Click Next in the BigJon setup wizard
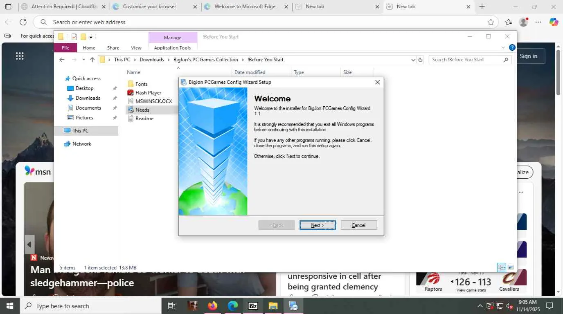Image resolution: width=563 pixels, height=314 pixels. [x=318, y=225]
